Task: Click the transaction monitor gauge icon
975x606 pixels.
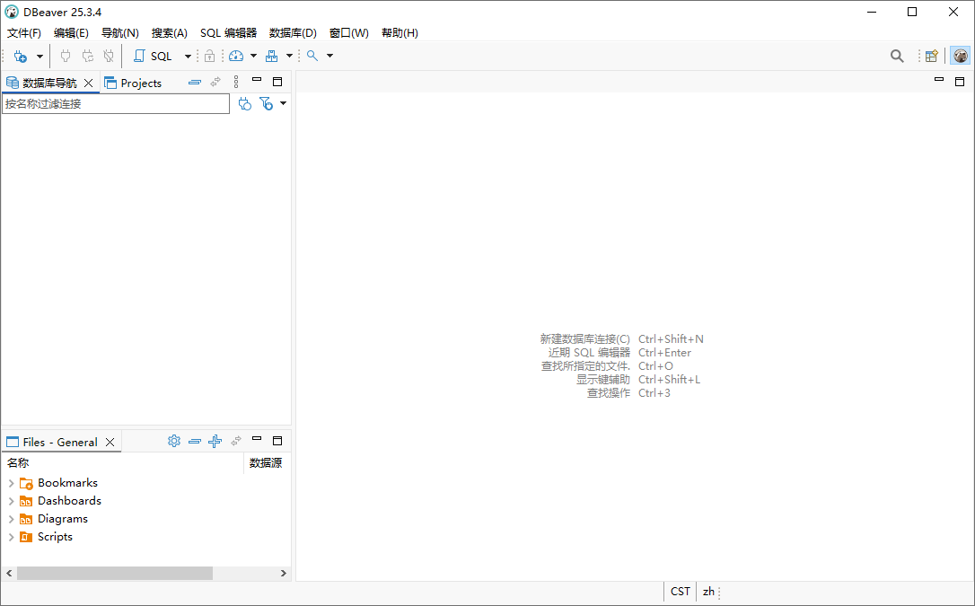Action: click(236, 56)
